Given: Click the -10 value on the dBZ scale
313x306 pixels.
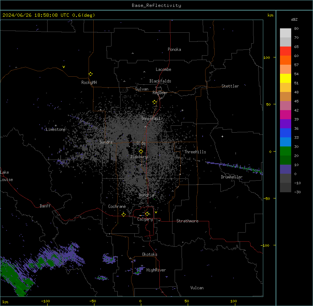Looking at the screenshot, I should [297, 183].
